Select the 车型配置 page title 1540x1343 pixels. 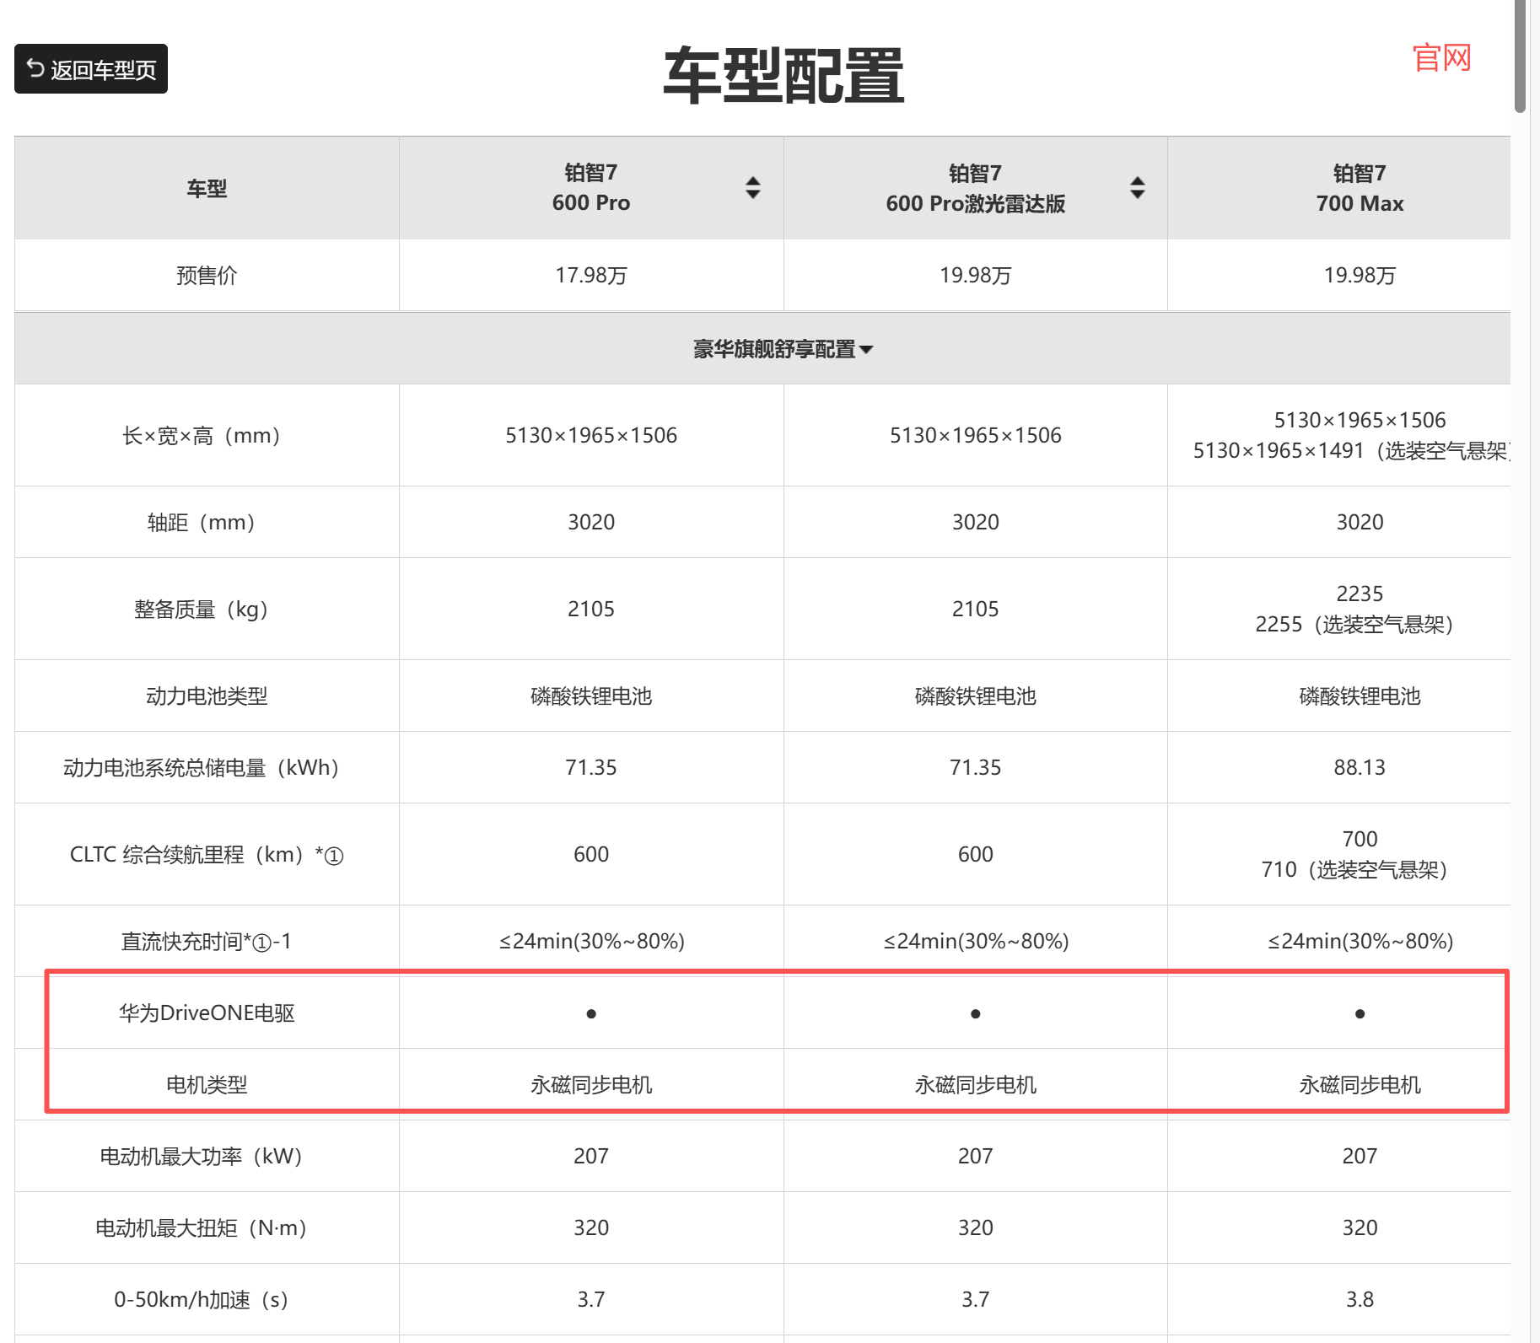point(783,76)
